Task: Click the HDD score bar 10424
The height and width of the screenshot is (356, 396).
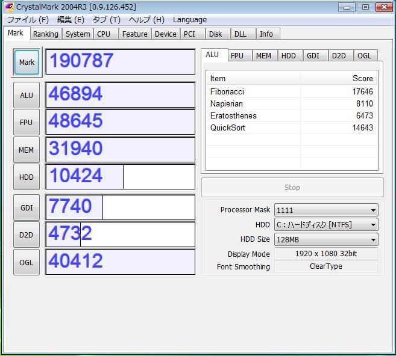Action: [x=121, y=177]
